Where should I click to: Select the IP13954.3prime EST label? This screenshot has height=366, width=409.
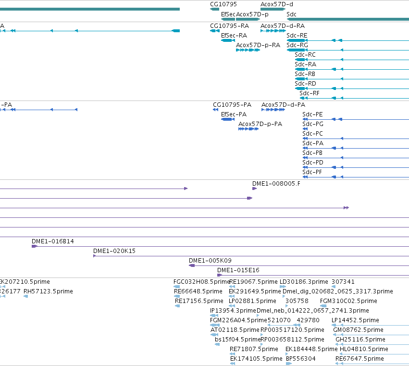click(233, 311)
